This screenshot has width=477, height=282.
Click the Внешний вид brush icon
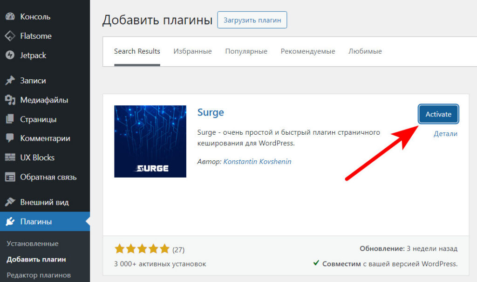pos(10,202)
